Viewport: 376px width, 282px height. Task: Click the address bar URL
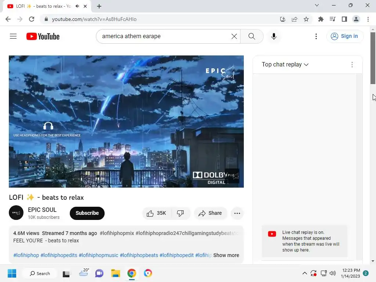94,19
